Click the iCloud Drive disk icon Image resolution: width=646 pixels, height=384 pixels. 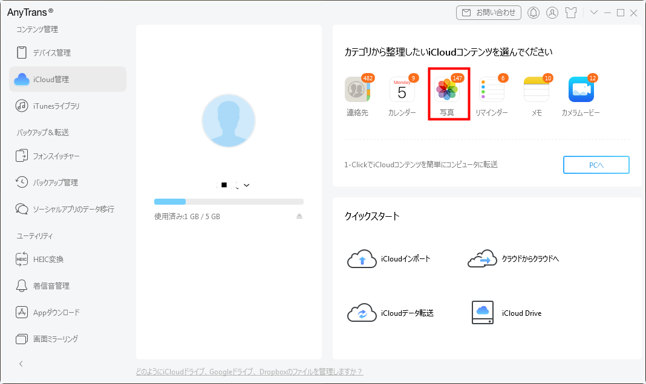(x=483, y=313)
